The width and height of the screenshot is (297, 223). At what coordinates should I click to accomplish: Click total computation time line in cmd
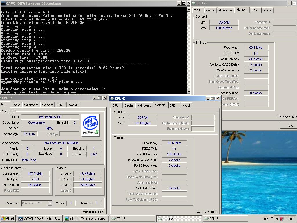(x=62, y=68)
